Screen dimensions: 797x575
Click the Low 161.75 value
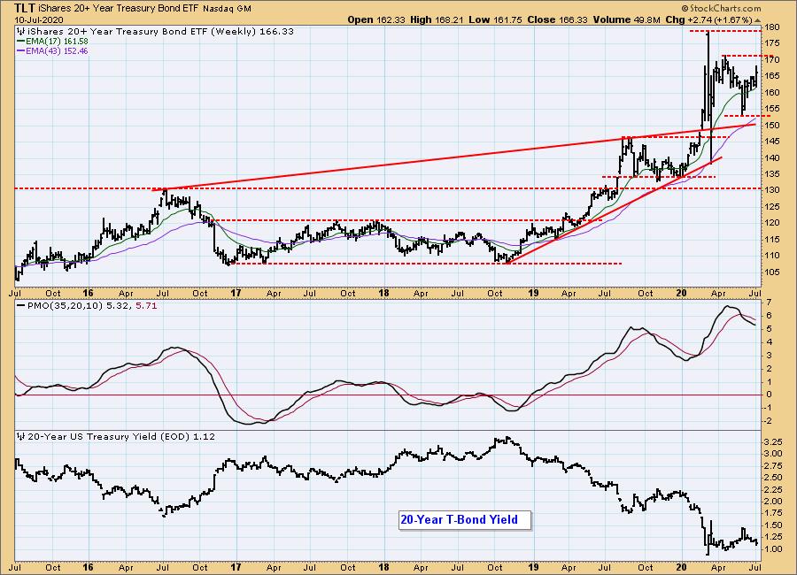pyautogui.click(x=494, y=19)
